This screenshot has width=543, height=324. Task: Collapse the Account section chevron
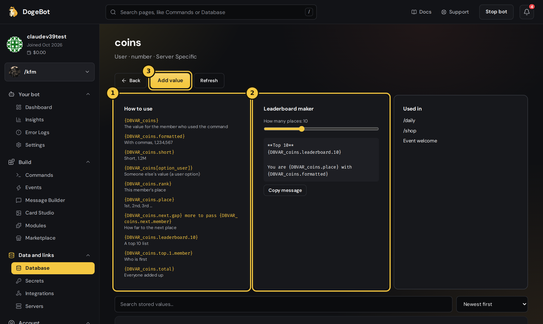pyautogui.click(x=88, y=322)
